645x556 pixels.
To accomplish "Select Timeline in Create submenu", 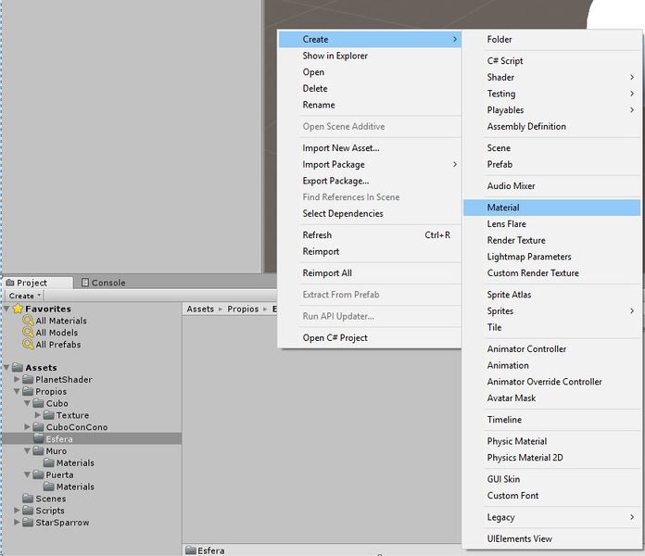I will click(551, 420).
